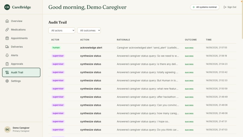Open the Overview page
The image size is (243, 137).
[21, 21]
